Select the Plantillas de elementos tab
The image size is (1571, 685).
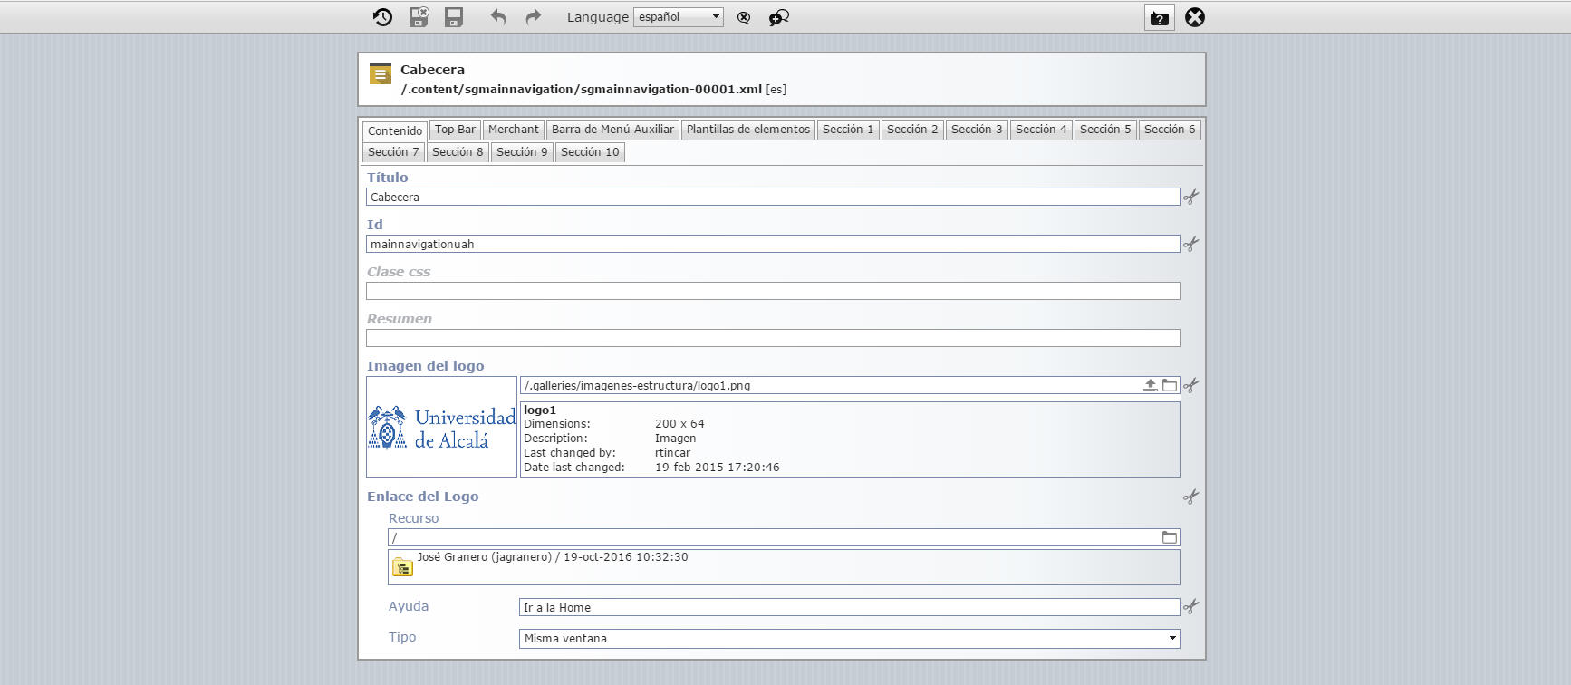[x=747, y=130]
